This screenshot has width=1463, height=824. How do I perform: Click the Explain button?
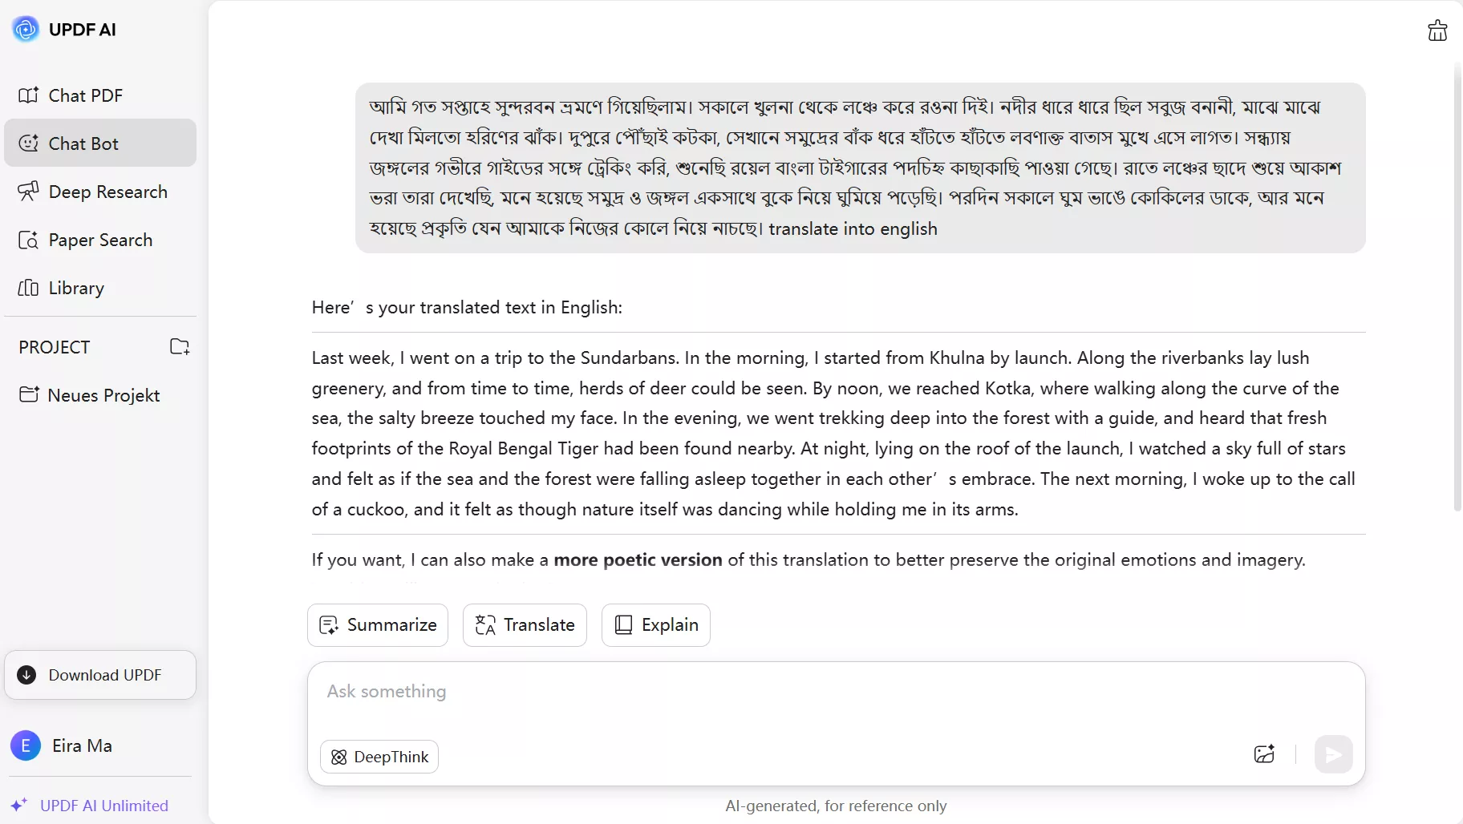(655, 625)
